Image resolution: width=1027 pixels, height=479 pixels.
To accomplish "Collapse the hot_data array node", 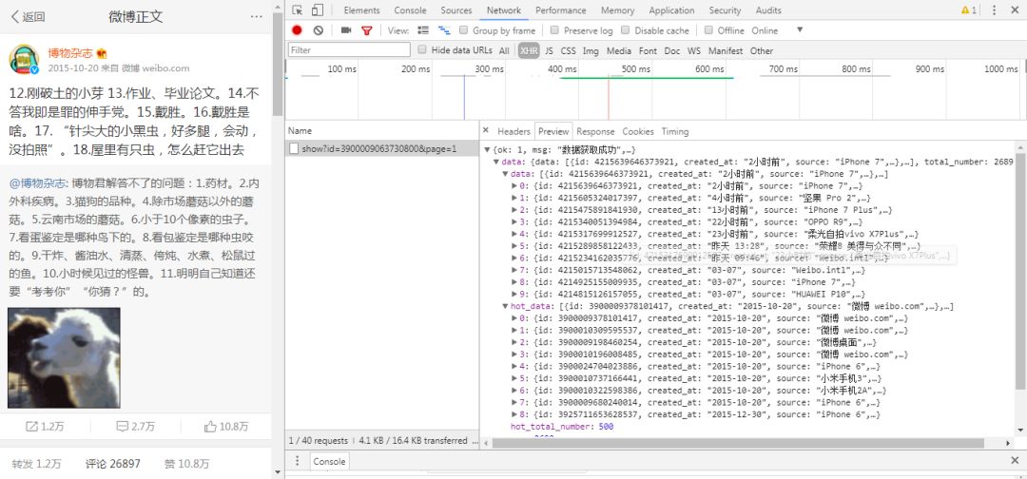I will point(505,306).
